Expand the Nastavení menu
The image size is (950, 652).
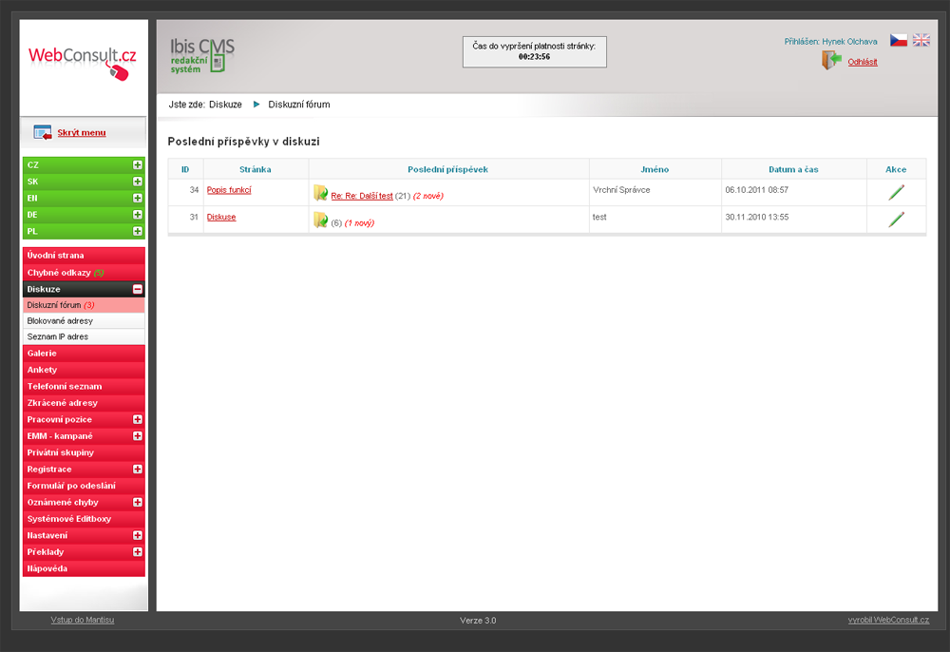click(138, 535)
